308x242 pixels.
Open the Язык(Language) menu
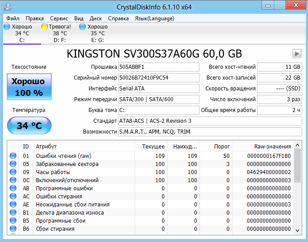(154, 18)
